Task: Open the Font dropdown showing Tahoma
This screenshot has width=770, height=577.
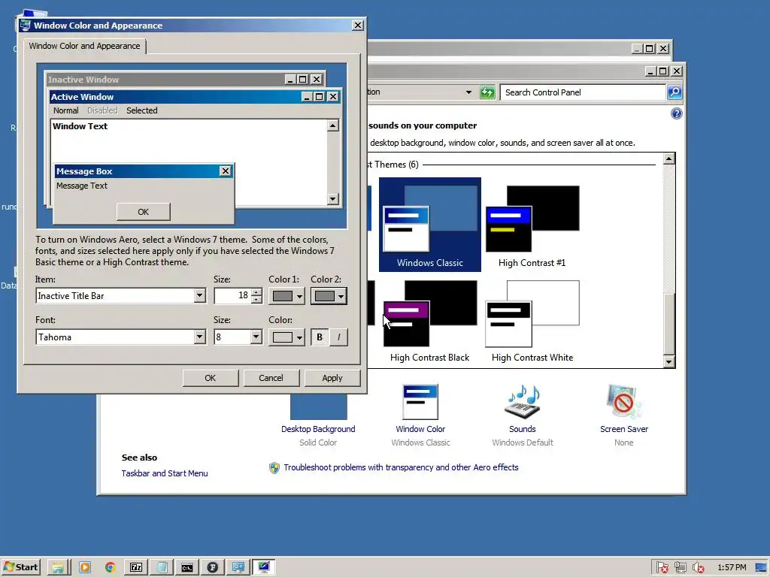Action: 199,337
